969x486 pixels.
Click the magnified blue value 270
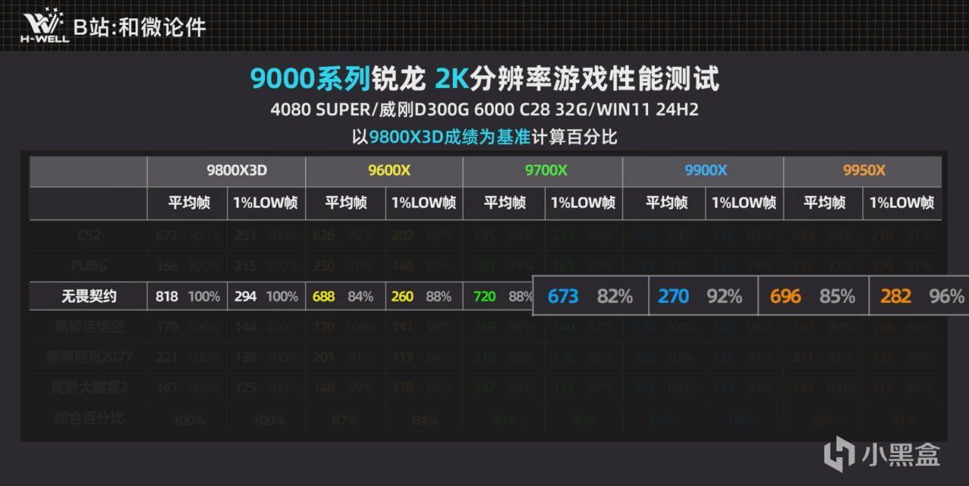tap(674, 296)
